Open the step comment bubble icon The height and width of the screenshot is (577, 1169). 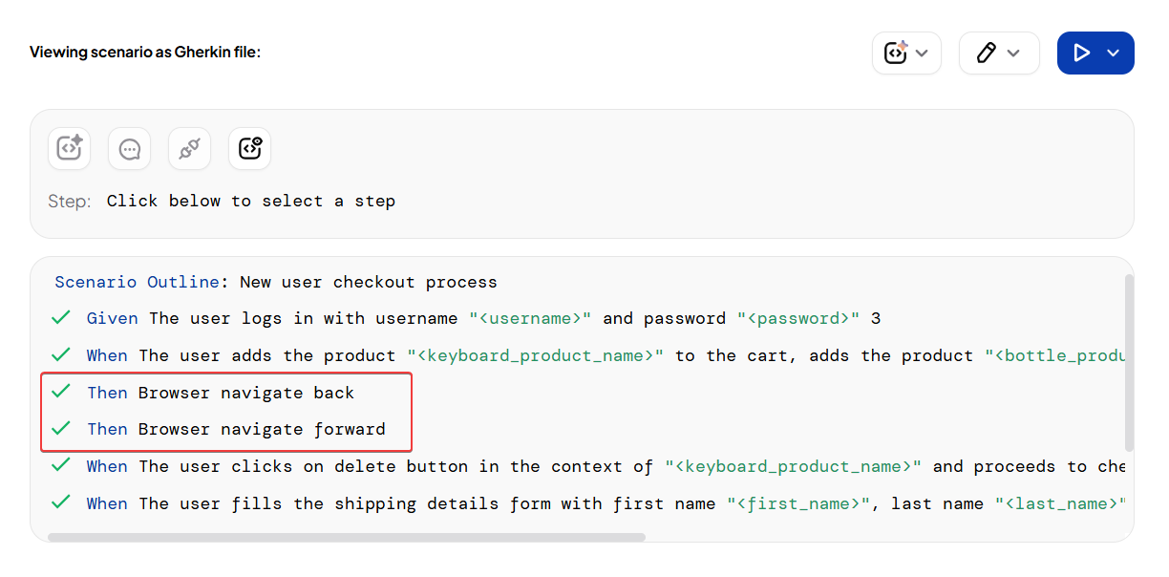click(130, 149)
